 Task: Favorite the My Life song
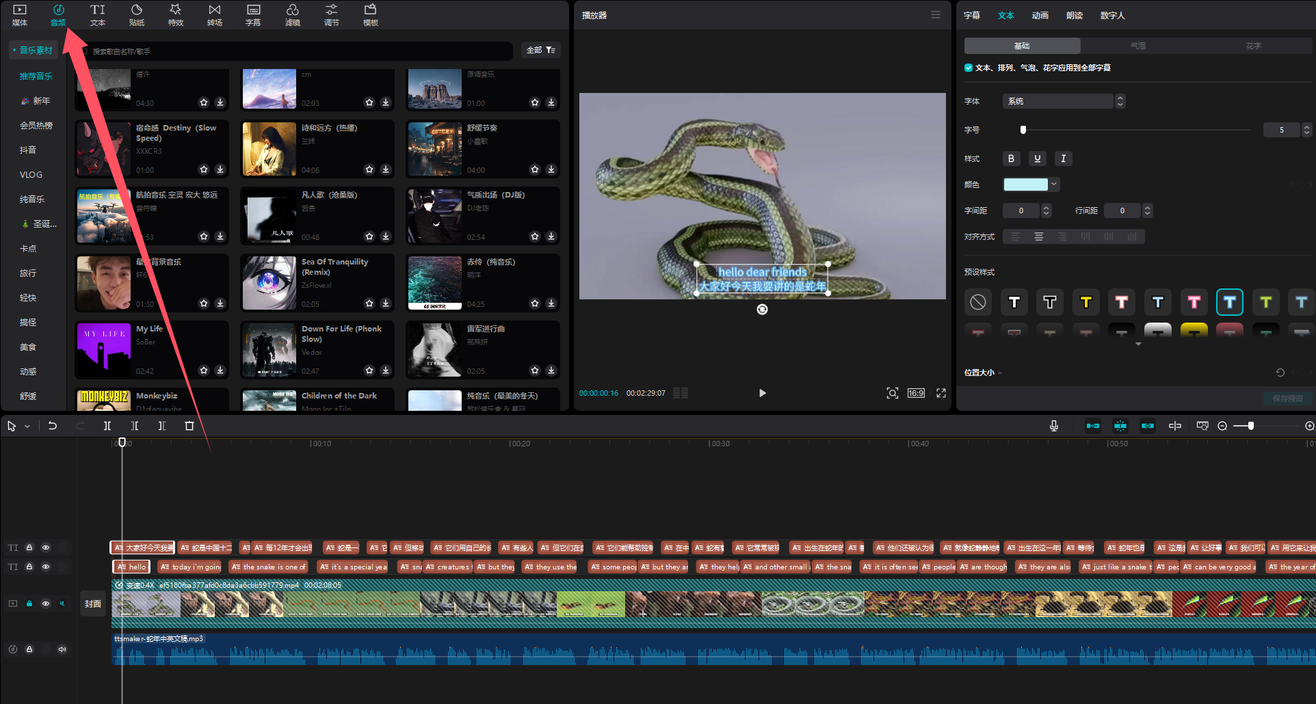coord(204,370)
